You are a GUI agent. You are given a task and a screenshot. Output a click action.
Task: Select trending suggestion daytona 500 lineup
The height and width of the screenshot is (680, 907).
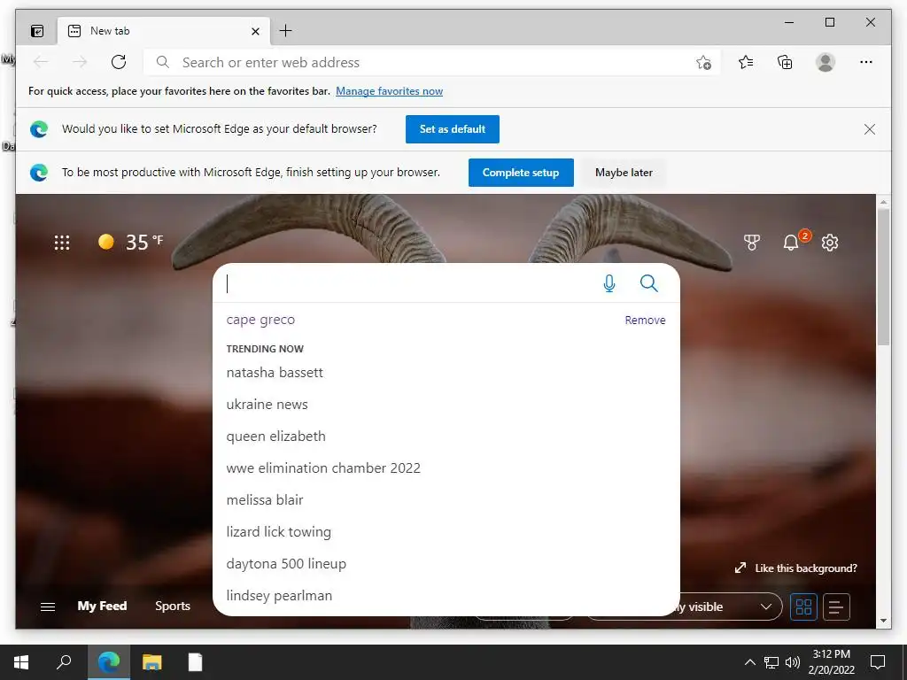[286, 563]
